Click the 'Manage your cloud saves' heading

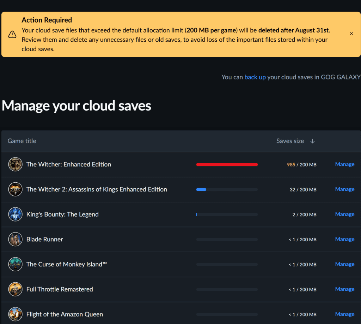coord(77,106)
